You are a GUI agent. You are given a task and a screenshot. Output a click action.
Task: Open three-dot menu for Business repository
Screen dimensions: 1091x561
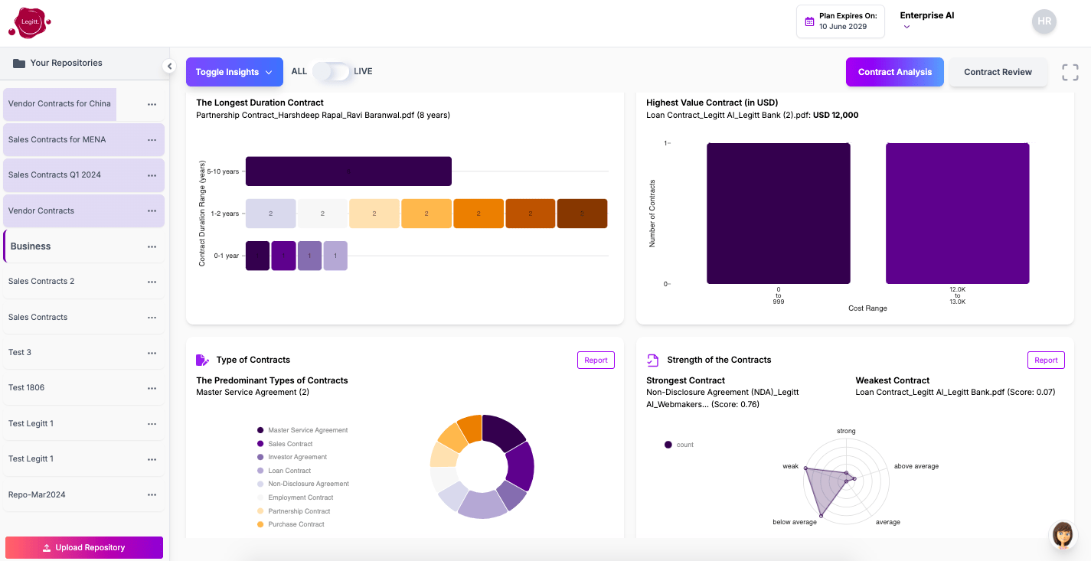click(x=152, y=246)
